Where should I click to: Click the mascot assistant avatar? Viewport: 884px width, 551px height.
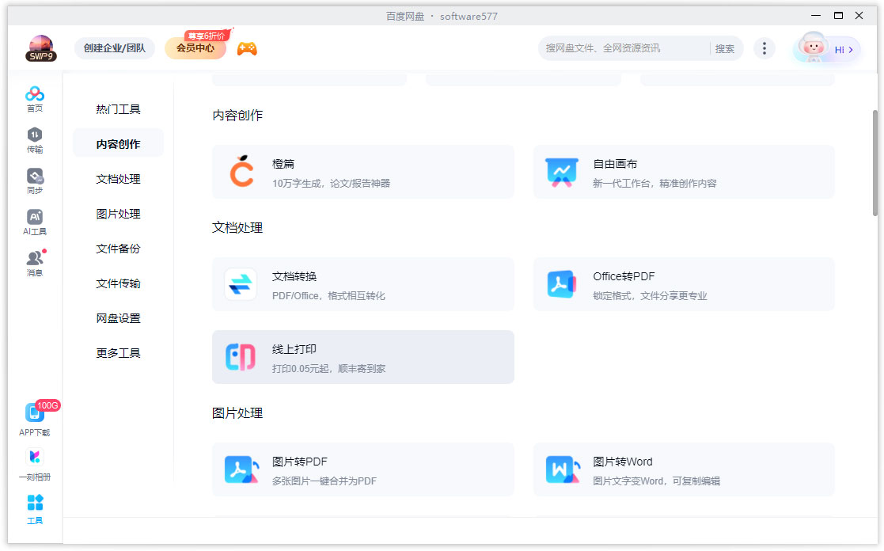click(813, 47)
